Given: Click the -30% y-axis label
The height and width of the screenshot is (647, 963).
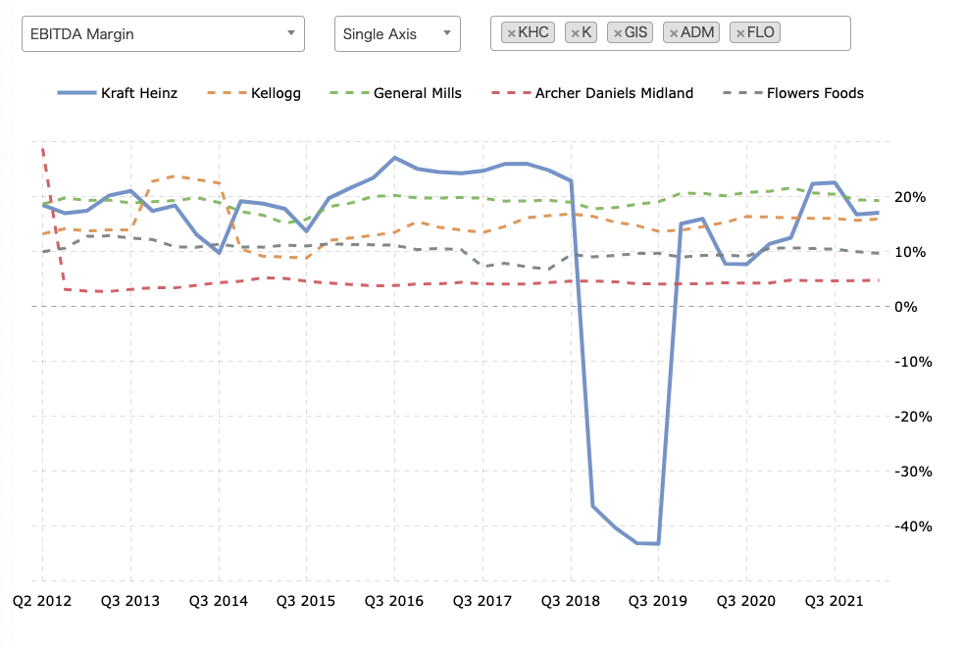Looking at the screenshot, I should click(913, 472).
